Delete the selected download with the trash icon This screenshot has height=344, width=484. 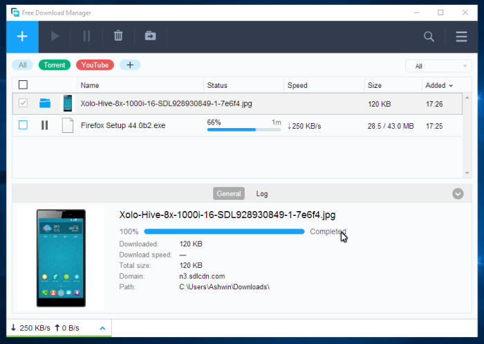(x=118, y=36)
